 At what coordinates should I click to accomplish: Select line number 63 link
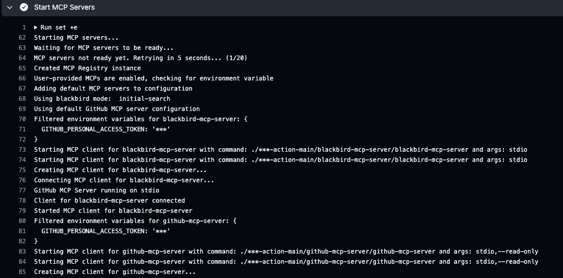pos(22,48)
